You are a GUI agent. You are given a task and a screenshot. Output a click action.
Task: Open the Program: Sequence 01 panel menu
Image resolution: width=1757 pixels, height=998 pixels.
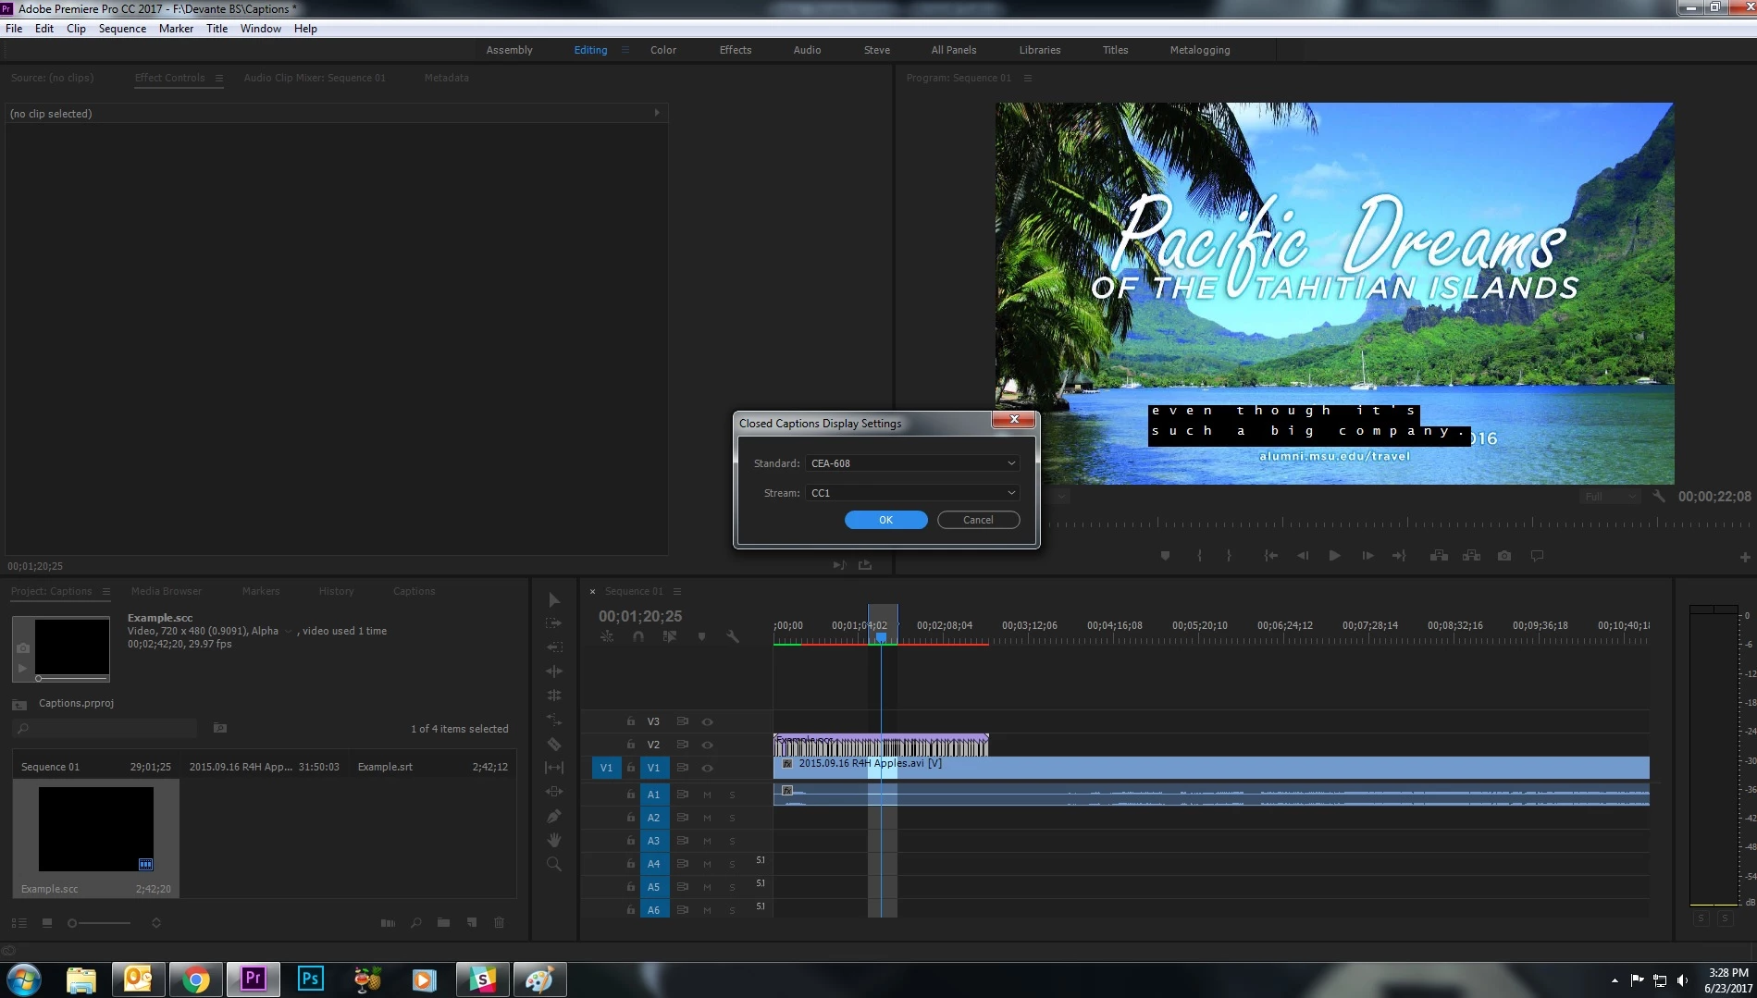tap(1028, 79)
